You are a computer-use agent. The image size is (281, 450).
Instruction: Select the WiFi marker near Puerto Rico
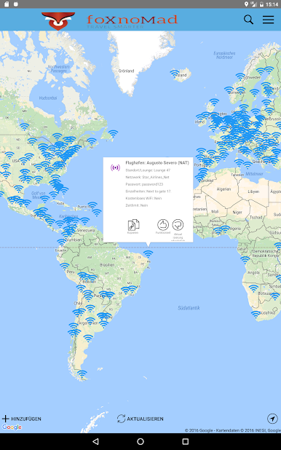point(92,205)
